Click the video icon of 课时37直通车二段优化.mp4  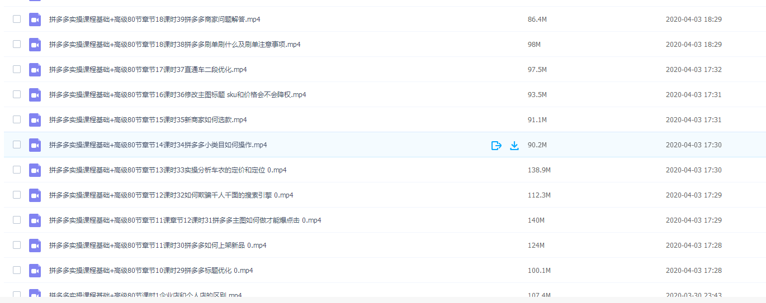35,70
